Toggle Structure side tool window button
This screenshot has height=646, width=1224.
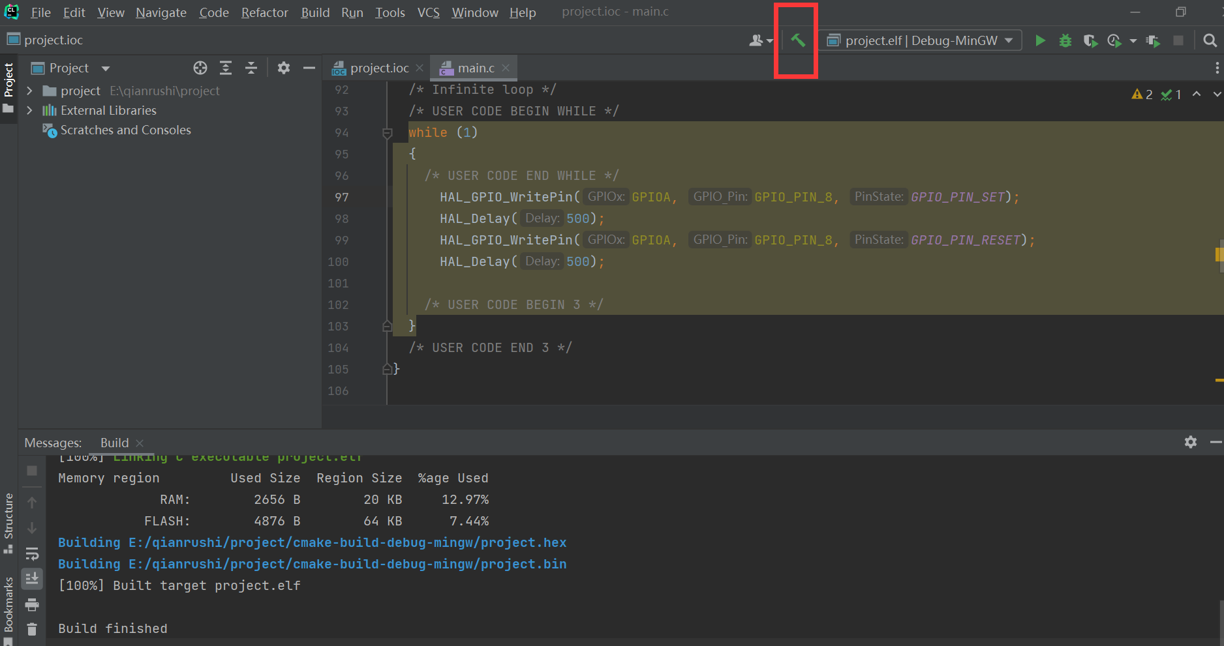pos(8,523)
